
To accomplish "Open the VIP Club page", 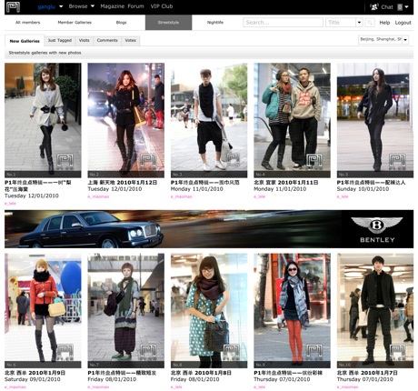I will [162, 6].
